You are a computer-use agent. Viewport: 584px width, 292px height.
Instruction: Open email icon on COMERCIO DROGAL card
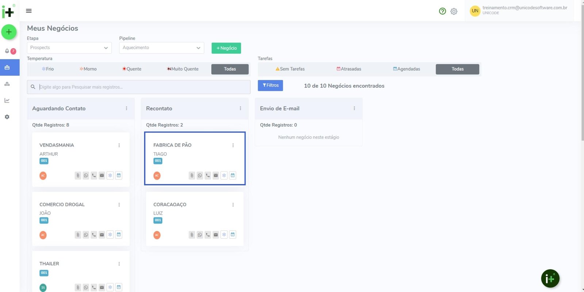(102, 235)
